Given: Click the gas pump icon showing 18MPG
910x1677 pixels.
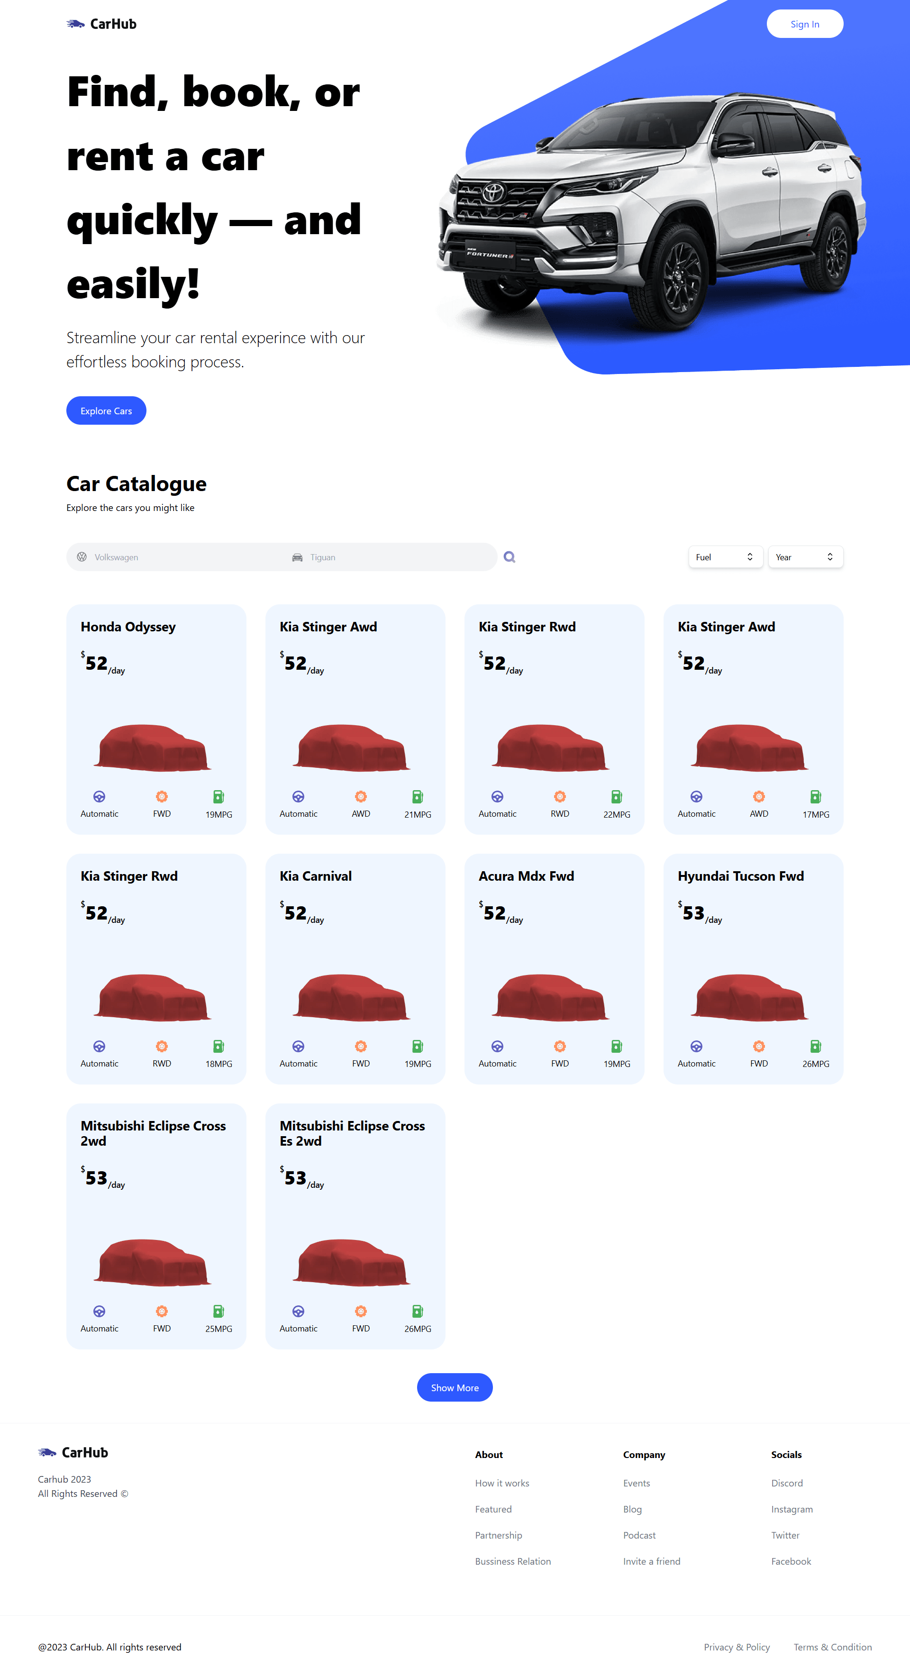Looking at the screenshot, I should click(x=218, y=1046).
